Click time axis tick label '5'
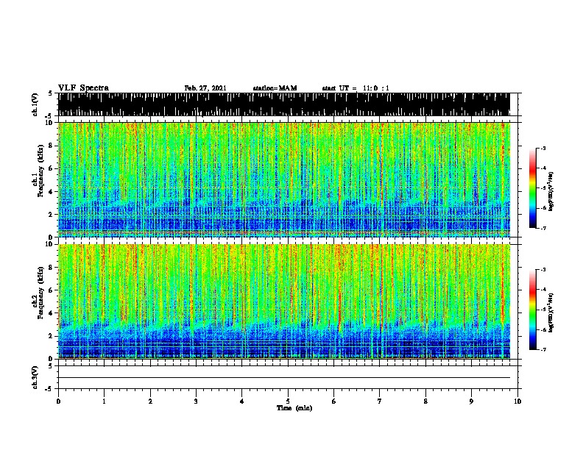Screen dimensions: 583x450 288,401
